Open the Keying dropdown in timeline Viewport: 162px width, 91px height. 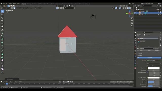point(12,82)
